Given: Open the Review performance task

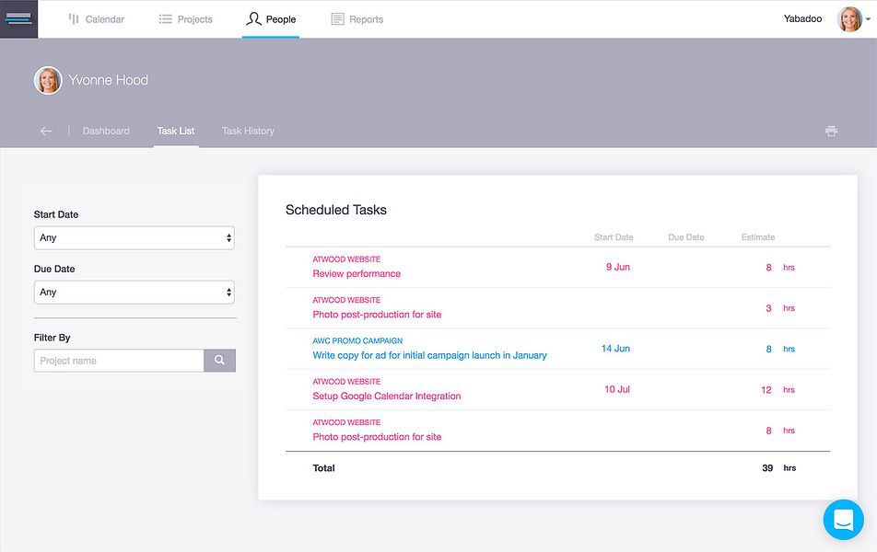Looking at the screenshot, I should pyautogui.click(x=356, y=273).
